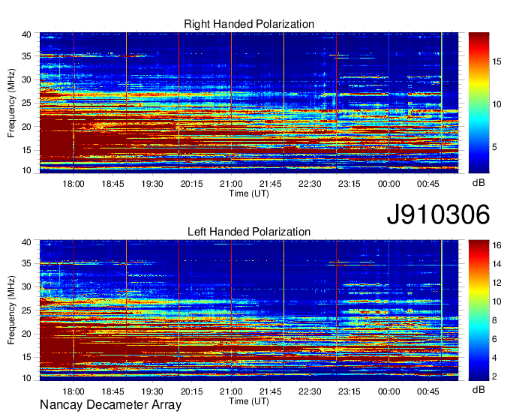Click the "23:15" time tick under the Right Handed plot
The height and width of the screenshot is (414, 510).
(x=349, y=184)
